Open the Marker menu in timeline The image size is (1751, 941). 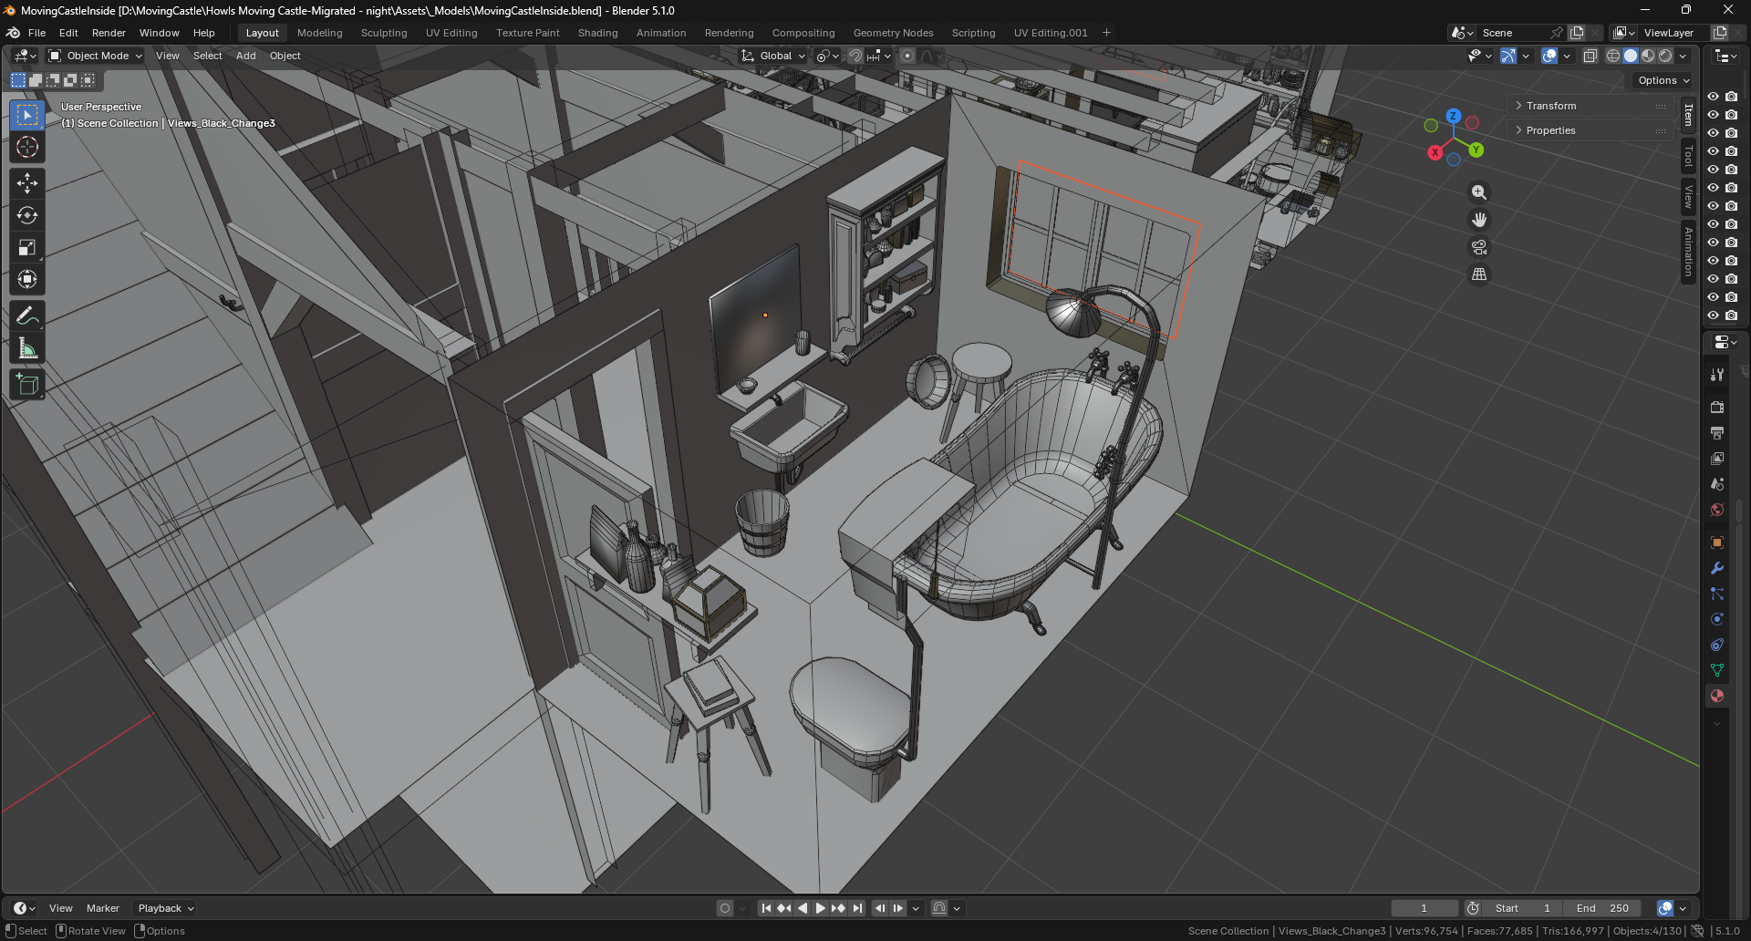tap(103, 908)
